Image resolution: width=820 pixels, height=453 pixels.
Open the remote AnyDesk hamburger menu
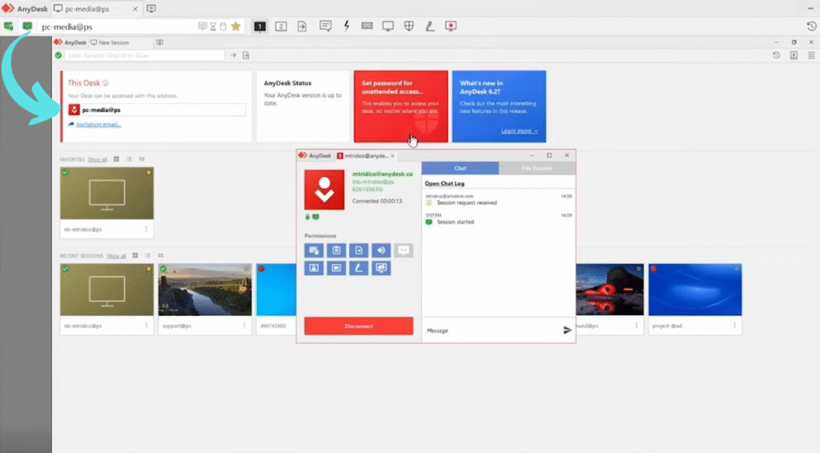point(811,55)
